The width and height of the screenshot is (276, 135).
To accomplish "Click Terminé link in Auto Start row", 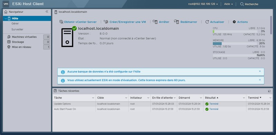I will point(214,109).
